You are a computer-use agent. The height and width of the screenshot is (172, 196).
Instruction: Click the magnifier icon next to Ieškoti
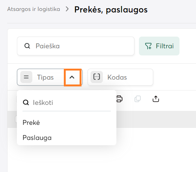26,103
